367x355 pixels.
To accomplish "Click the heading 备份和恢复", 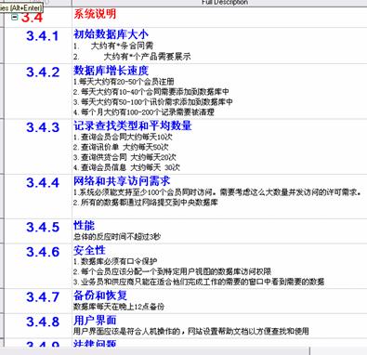I will pyautogui.click(x=100, y=296).
